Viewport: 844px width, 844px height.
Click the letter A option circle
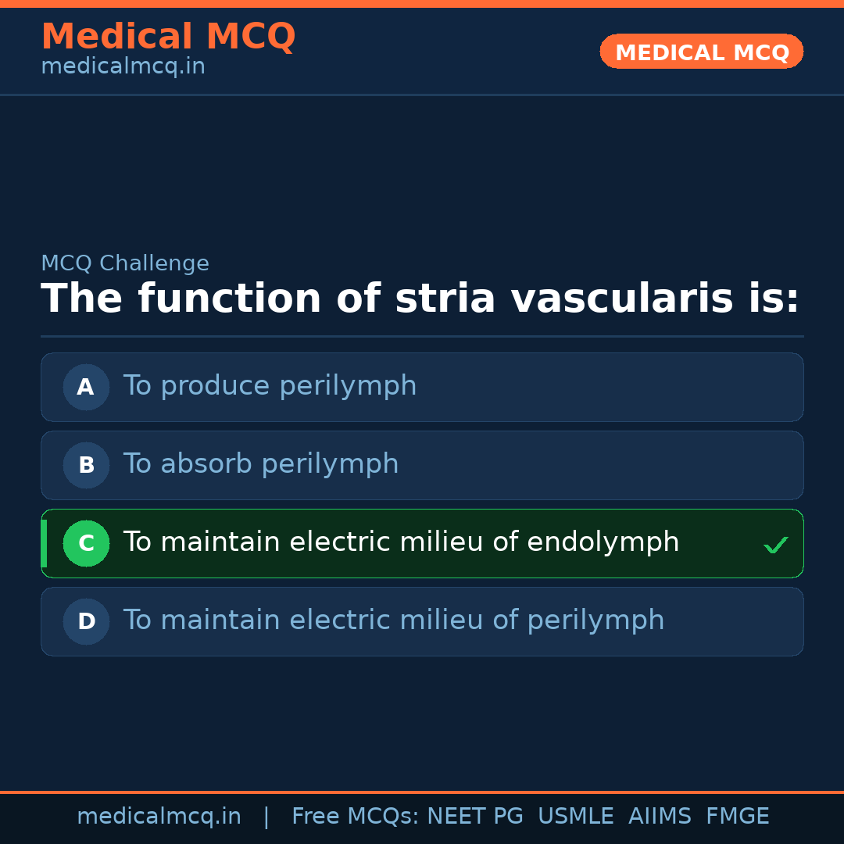(86, 387)
